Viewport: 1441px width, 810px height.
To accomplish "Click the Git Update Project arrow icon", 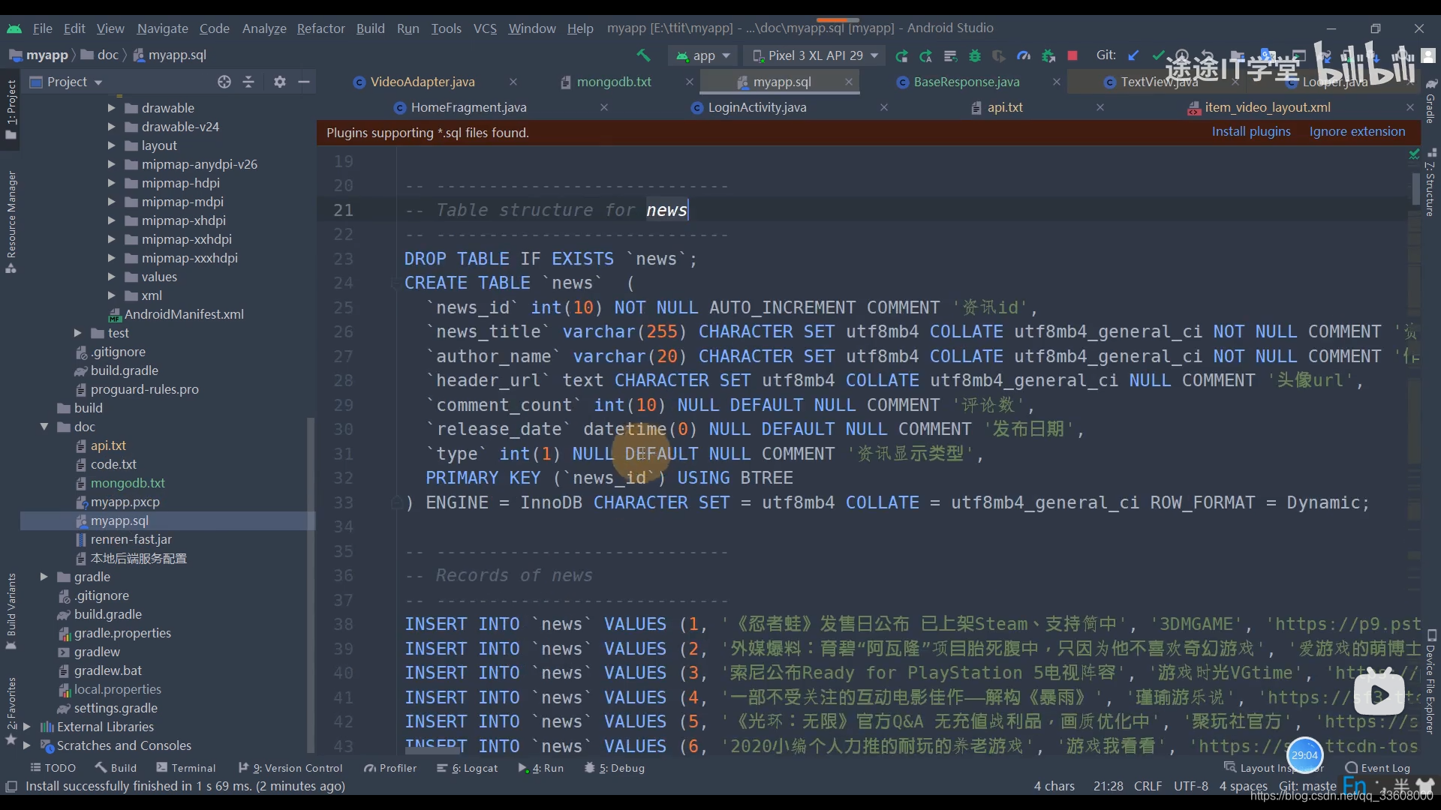I will [1133, 55].
